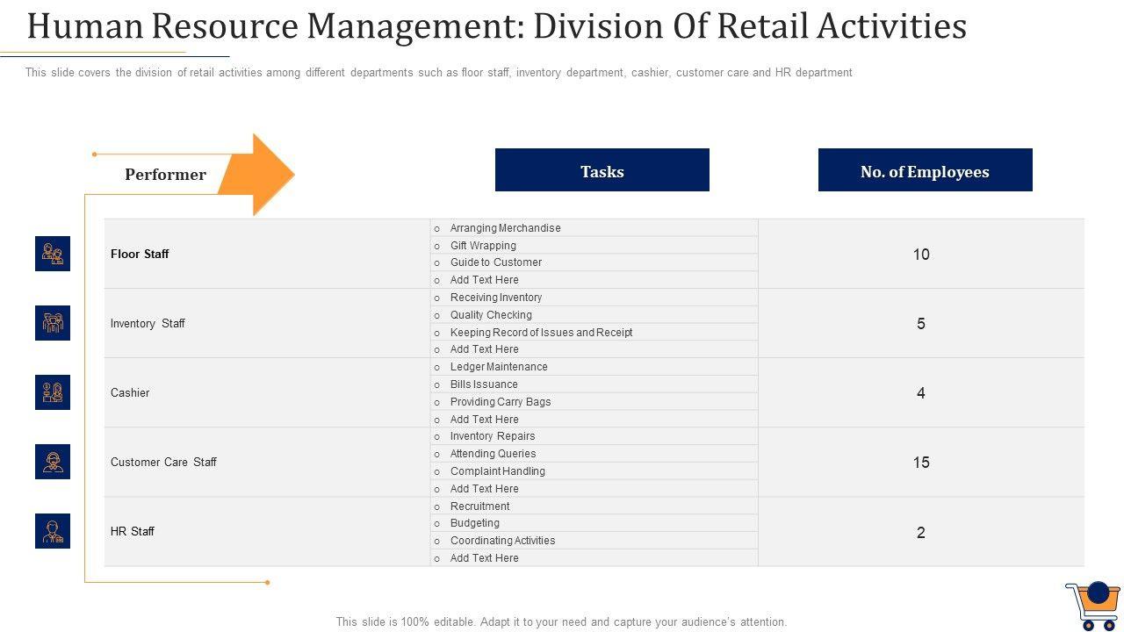Click the Tasks header box

pyautogui.click(x=602, y=170)
